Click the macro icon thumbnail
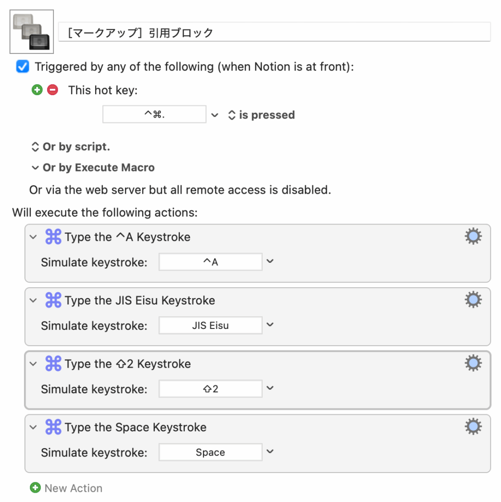The height and width of the screenshot is (502, 501). [31, 32]
